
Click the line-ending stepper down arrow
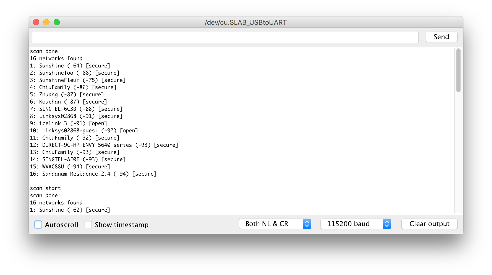pyautogui.click(x=307, y=226)
